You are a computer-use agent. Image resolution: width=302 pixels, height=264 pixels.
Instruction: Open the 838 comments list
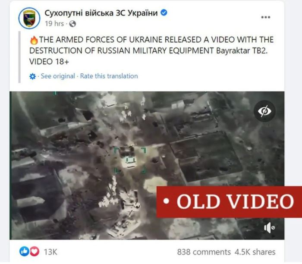204,252
